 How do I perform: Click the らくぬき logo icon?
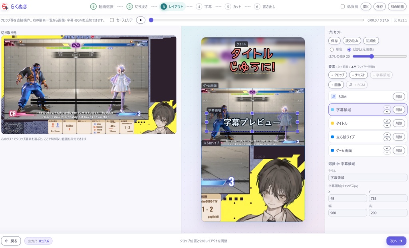(x=5, y=6)
